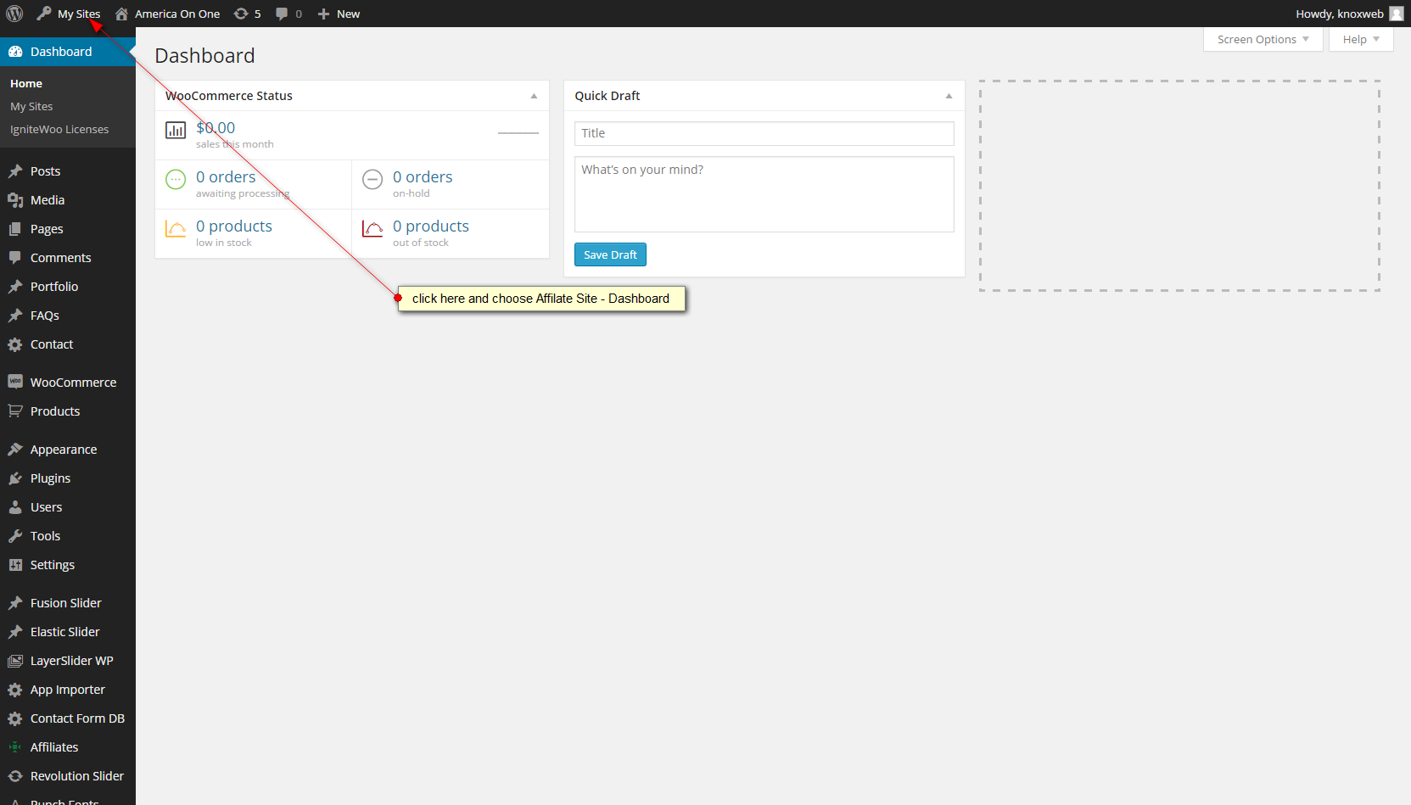Image resolution: width=1411 pixels, height=805 pixels.
Task: Open the Plugins sidebar menu
Action: tap(50, 478)
